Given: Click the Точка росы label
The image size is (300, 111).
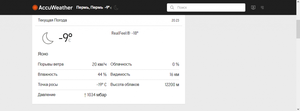Looking at the screenshot, I should [48, 85].
